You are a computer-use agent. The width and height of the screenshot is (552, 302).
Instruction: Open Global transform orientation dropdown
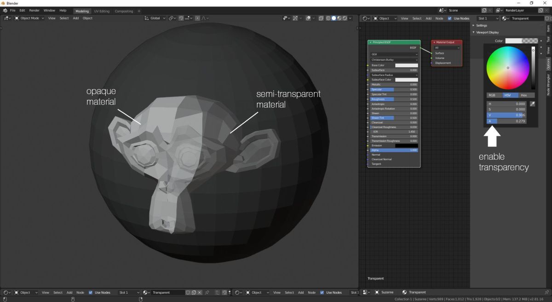[x=155, y=18]
